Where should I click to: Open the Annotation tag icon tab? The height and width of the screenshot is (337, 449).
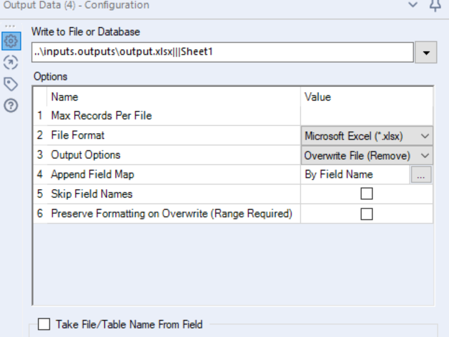[10, 83]
